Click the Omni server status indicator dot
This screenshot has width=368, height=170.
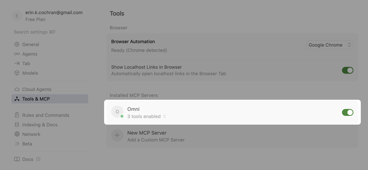click(122, 116)
